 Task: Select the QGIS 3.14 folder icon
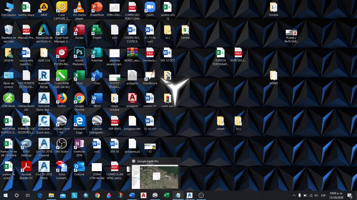tap(44, 55)
